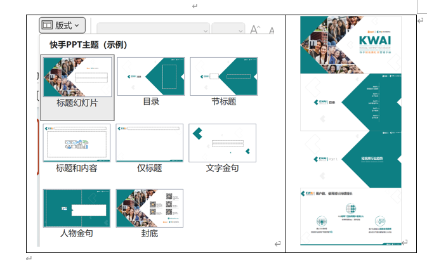
Task: Select the 标题幻灯片 layout thumbnail
Action: [x=77, y=77]
